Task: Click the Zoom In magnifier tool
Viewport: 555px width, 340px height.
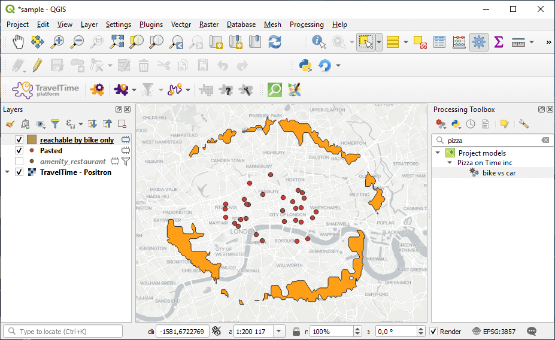Action: (x=57, y=42)
